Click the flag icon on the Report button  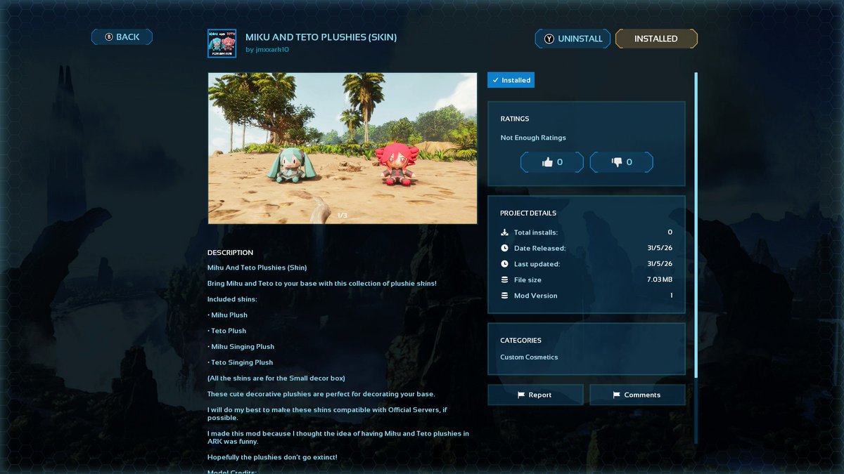click(521, 395)
